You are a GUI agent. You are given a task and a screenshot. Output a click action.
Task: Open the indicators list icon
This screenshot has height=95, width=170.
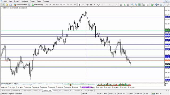click(152, 5)
